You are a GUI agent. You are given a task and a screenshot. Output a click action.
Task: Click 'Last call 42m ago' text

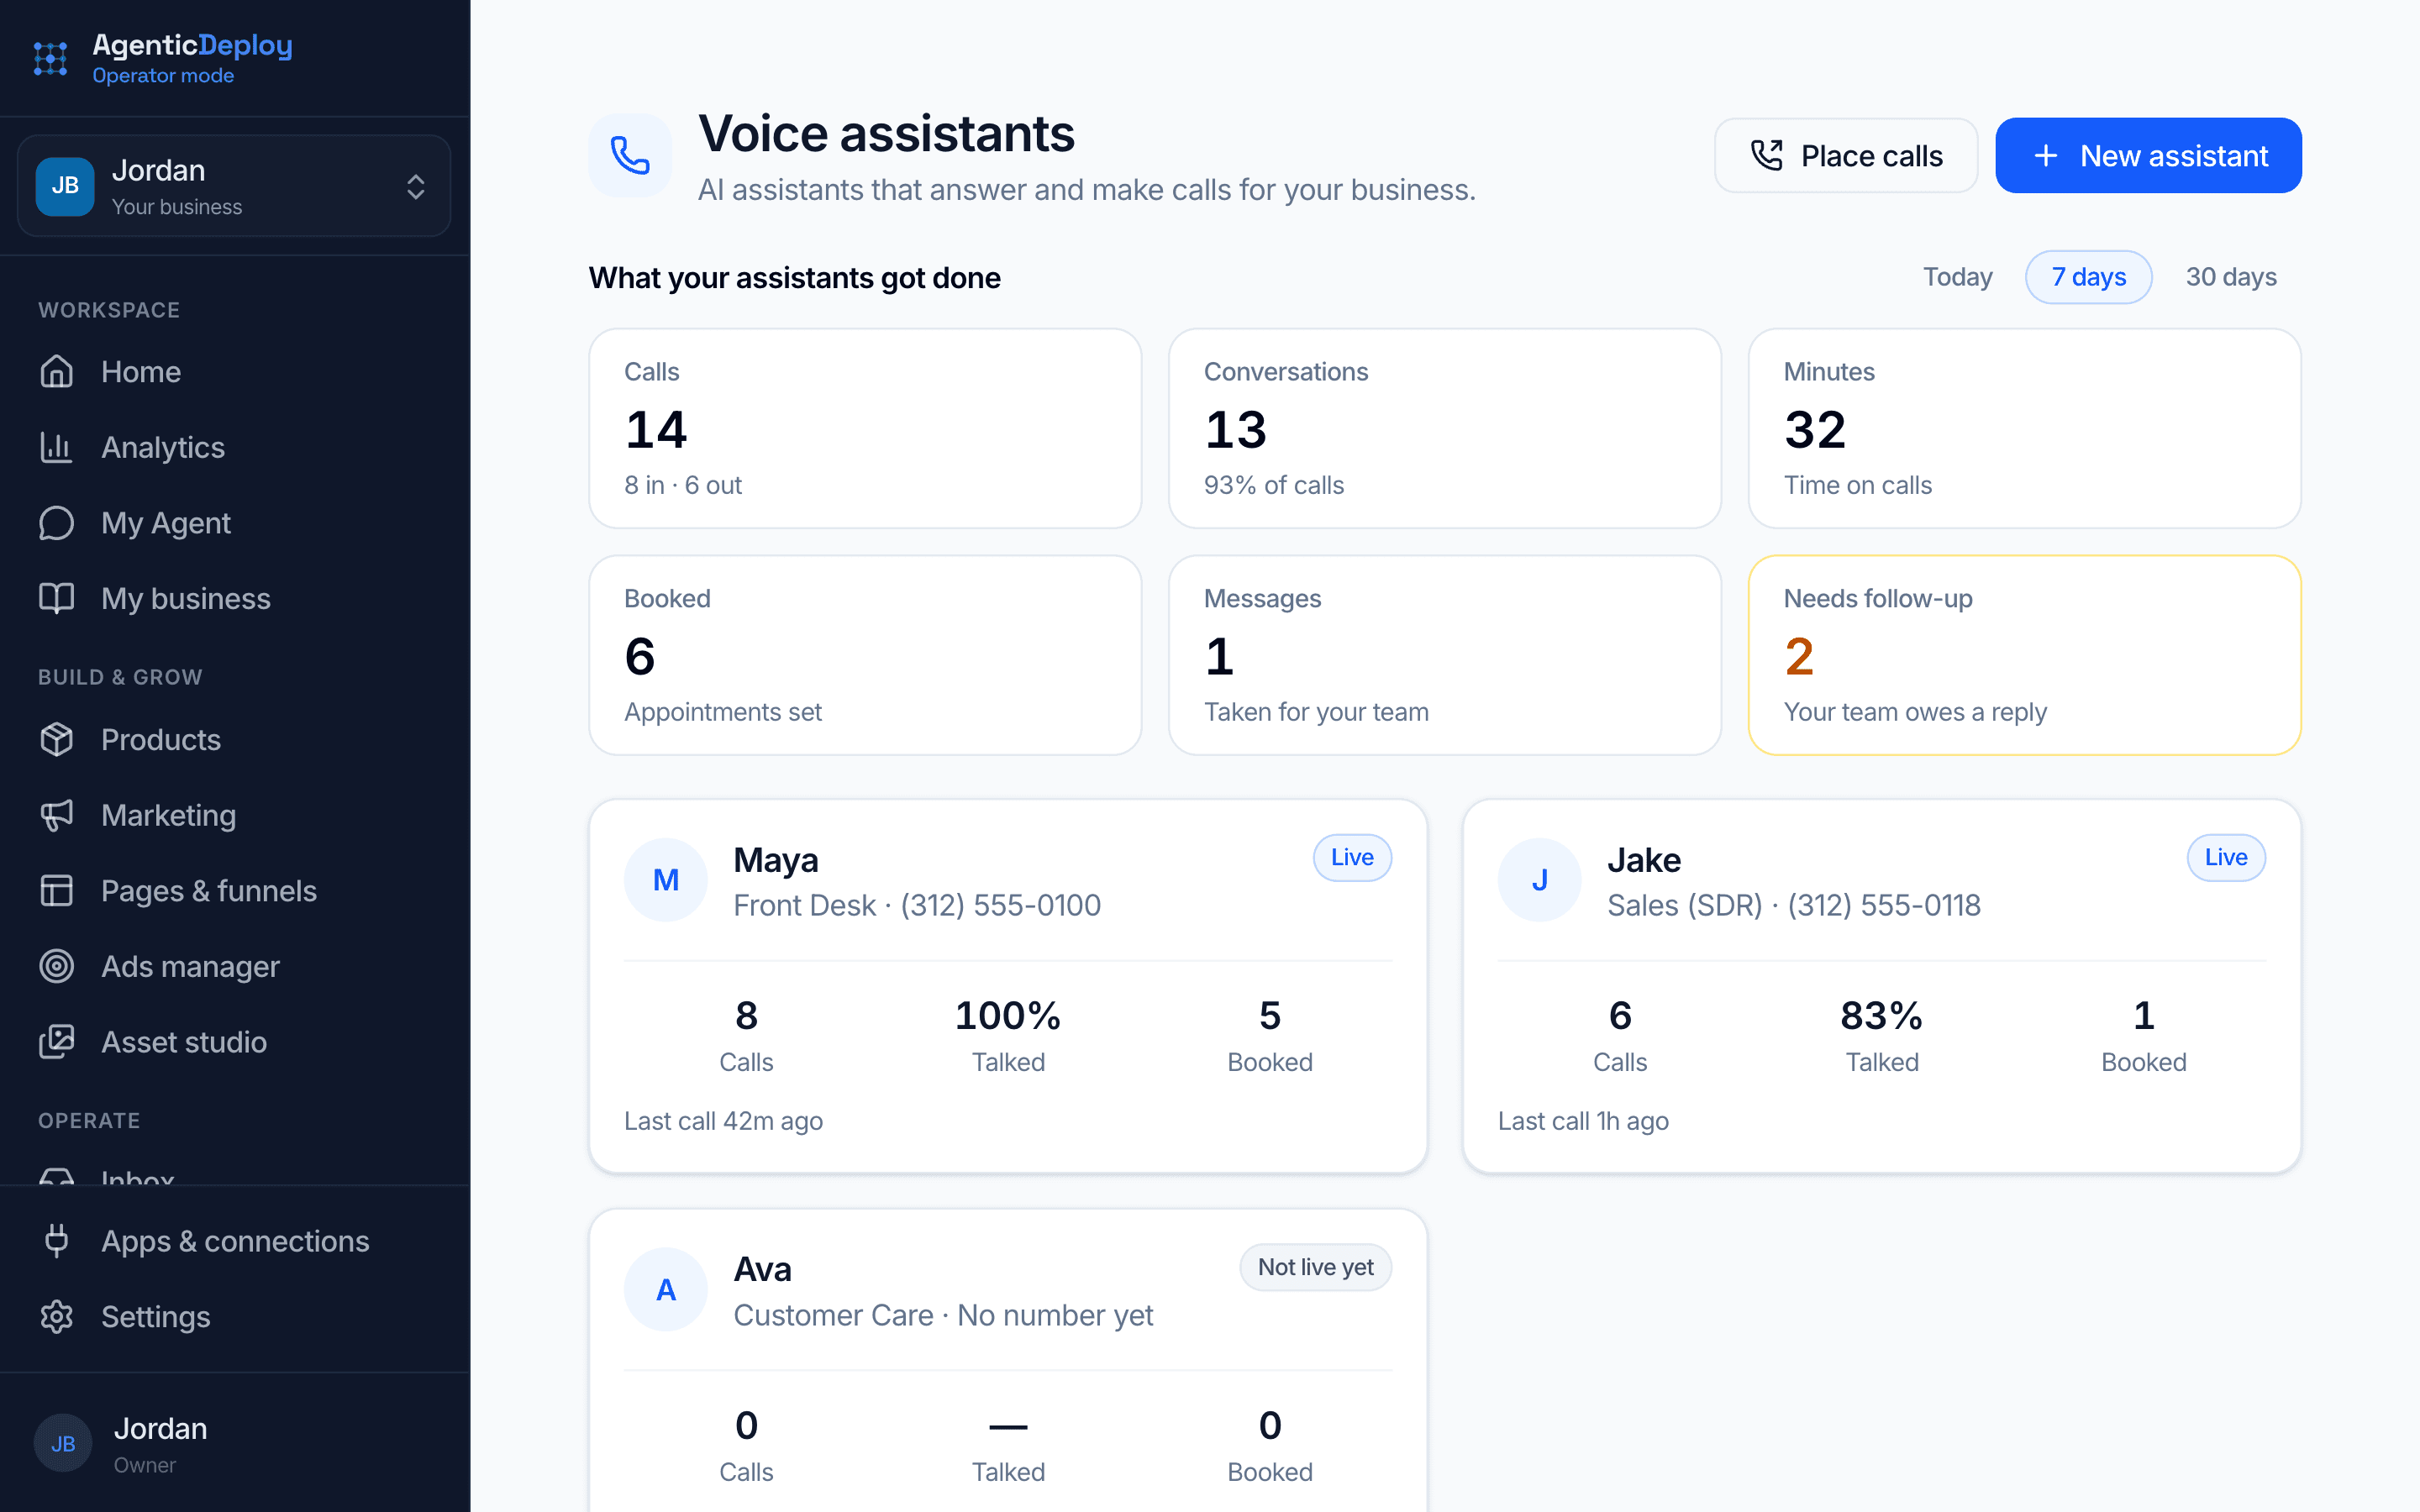tap(723, 1121)
